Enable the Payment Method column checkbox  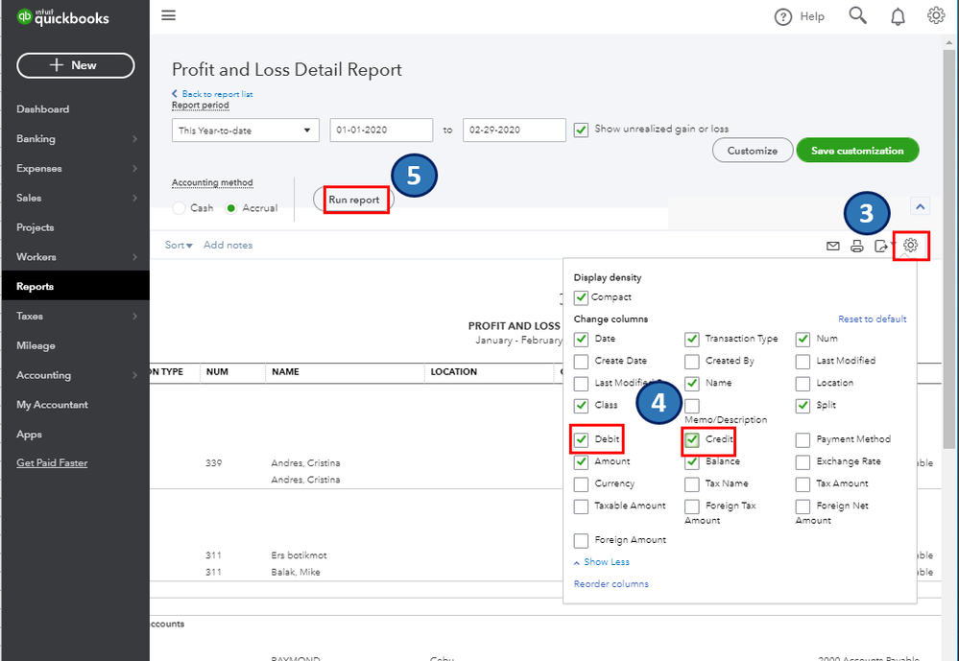pos(803,440)
